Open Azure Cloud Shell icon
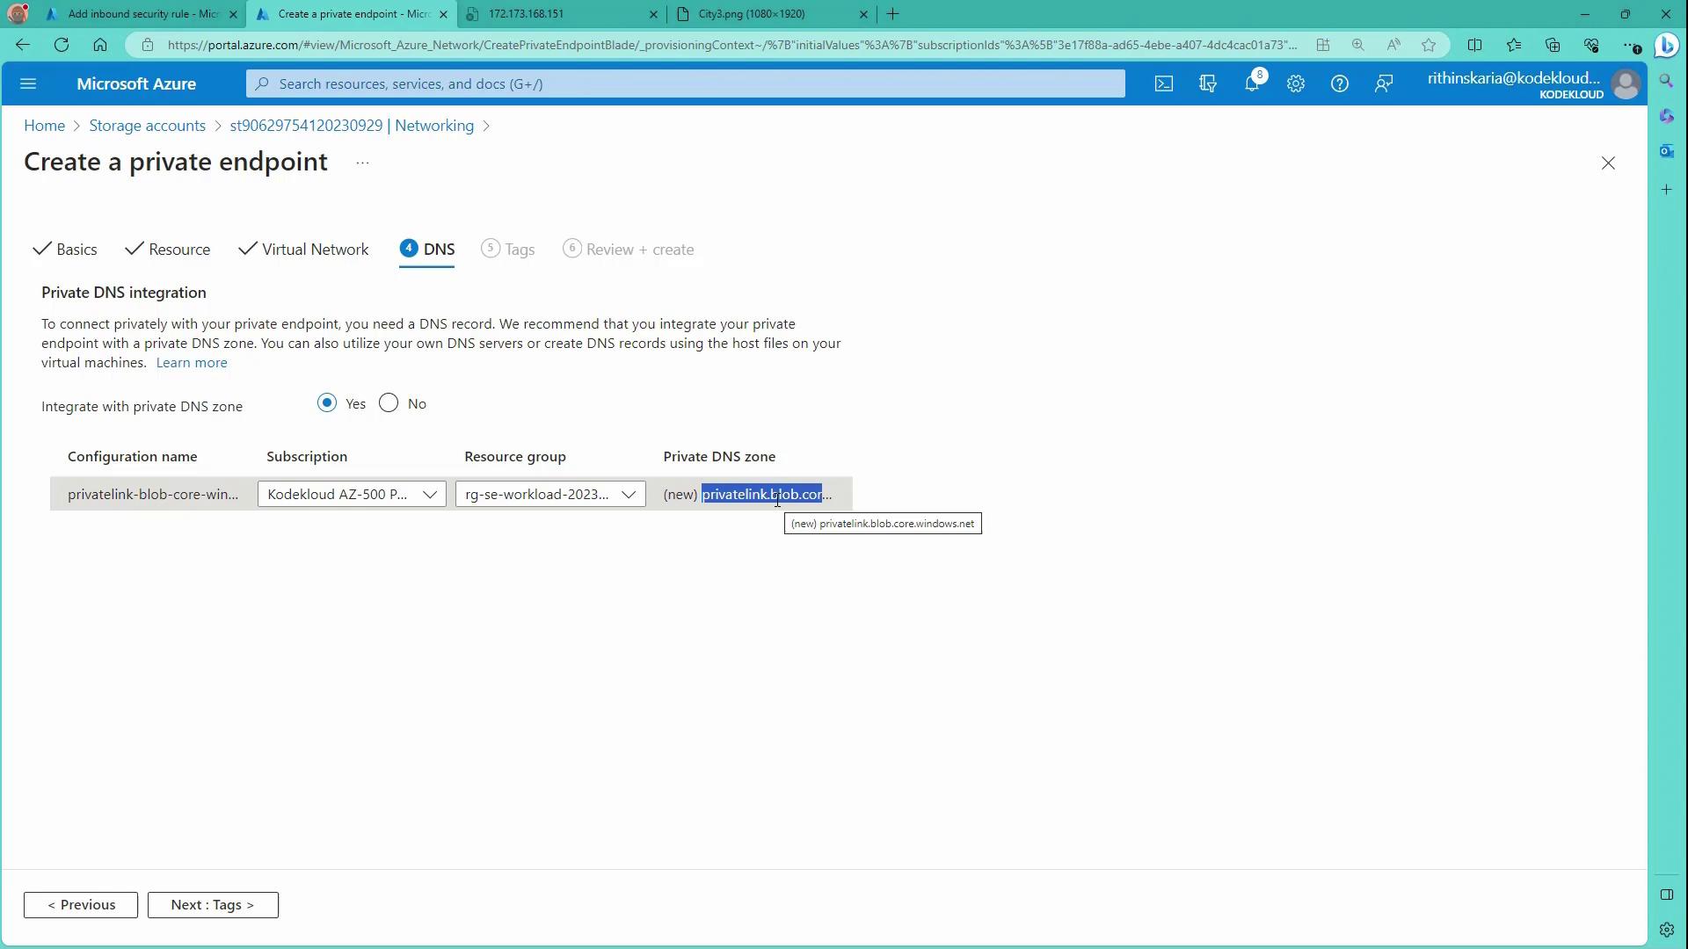 click(x=1163, y=83)
